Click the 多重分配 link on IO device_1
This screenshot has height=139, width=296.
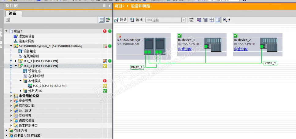185,49
